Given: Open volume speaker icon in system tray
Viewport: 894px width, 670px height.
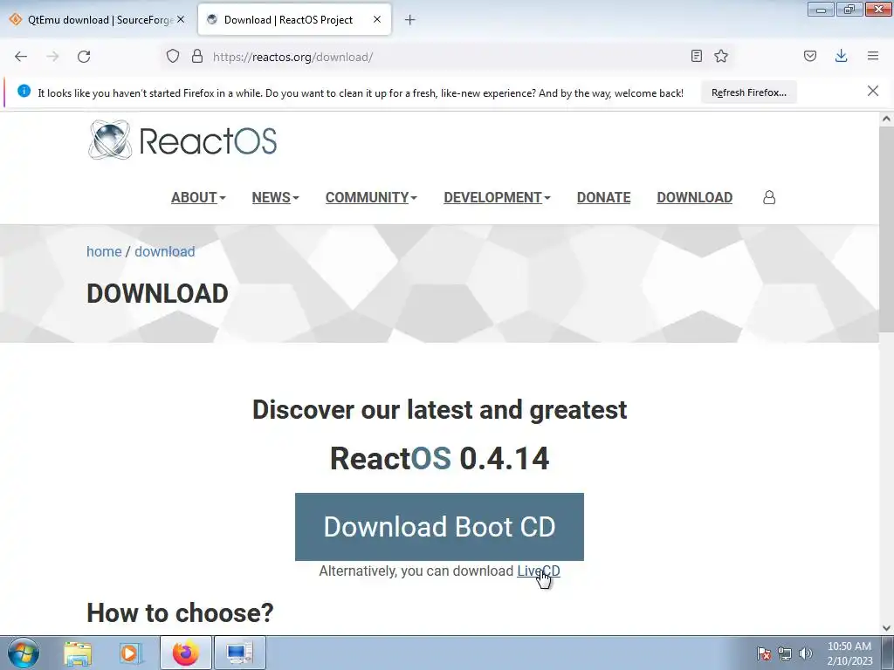Looking at the screenshot, I should pos(806,653).
